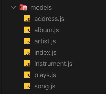Click the JS icon beside index.js

(x=27, y=52)
